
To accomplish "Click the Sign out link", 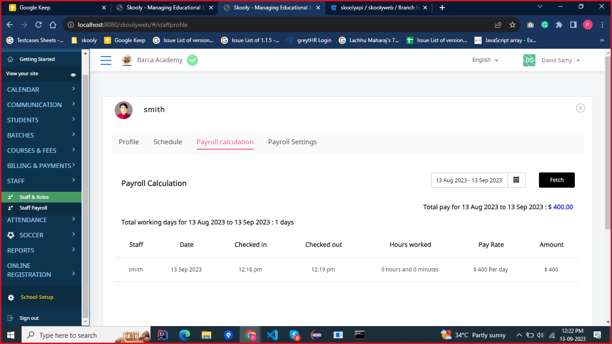I will point(29,318).
